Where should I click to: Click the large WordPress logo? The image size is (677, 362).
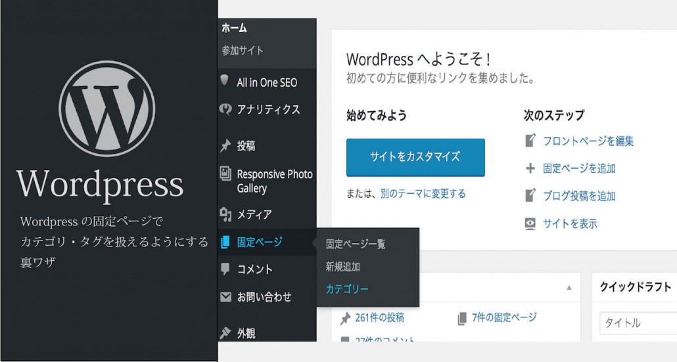click(x=106, y=108)
